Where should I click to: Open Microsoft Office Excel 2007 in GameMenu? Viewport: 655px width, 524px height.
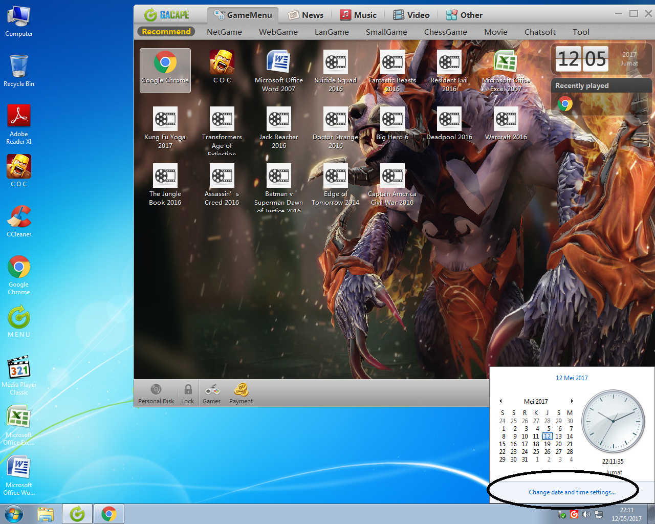506,71
